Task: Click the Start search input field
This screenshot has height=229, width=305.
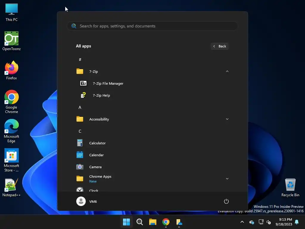Action: 152,26
